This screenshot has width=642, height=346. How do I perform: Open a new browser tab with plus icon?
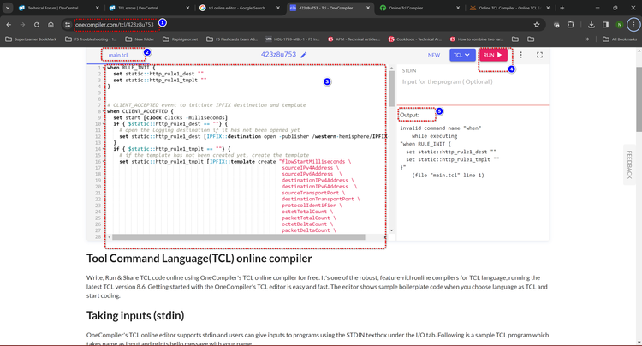pyautogui.click(x=562, y=8)
